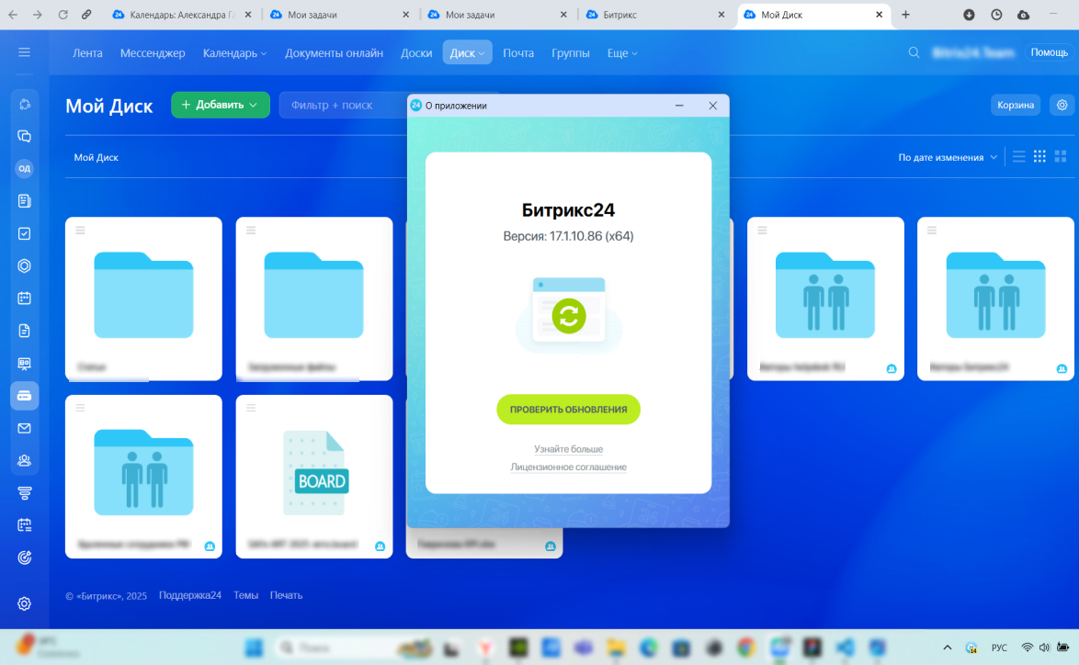Viewport: 1079px width, 665px height.
Task: Open the funnel icon in the sidebar
Action: pos(24,493)
